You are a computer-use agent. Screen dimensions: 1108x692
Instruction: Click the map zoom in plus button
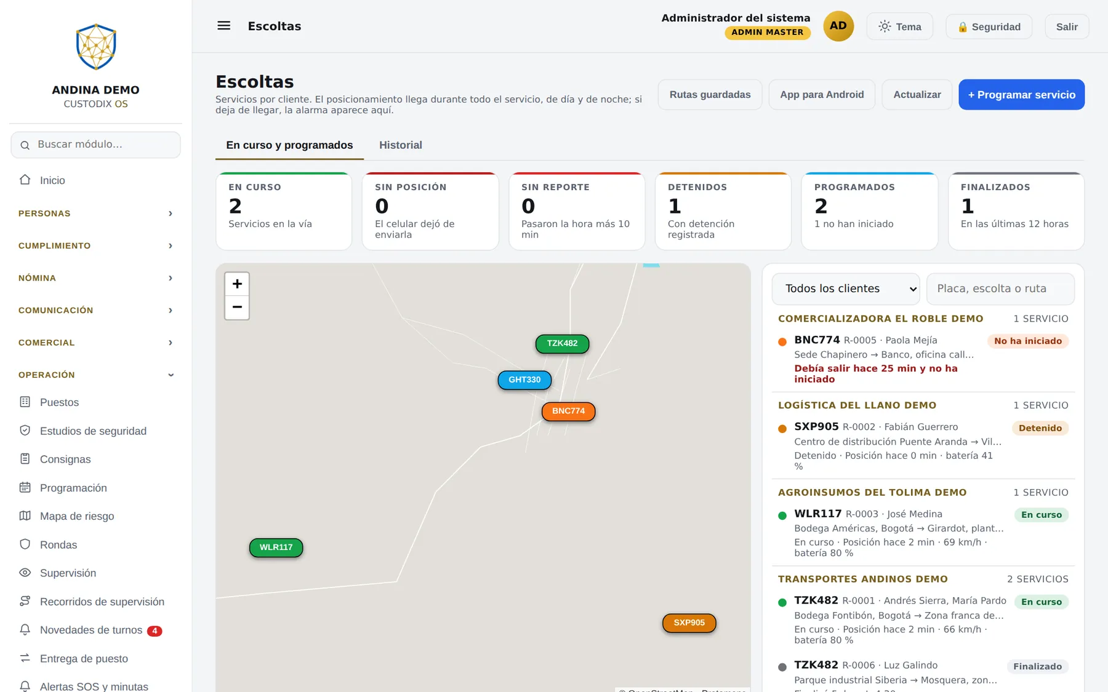237,284
